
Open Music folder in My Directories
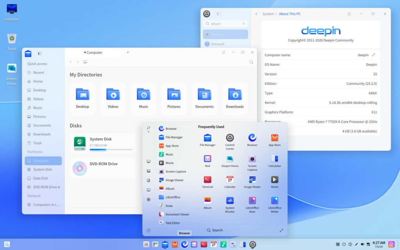click(143, 99)
